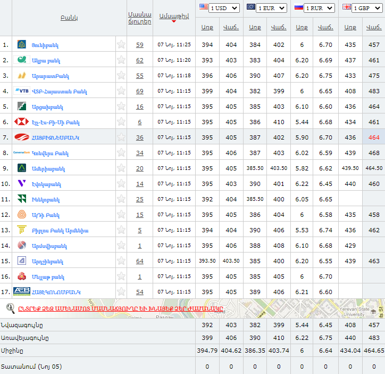Viewport: 385px width, 374px height.
Task: Sort by RUR Վաճ. column header
Action: point(325,27)
